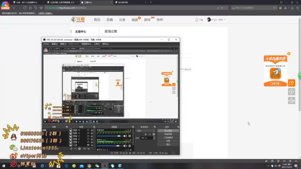Screen dimensions: 301x169
Task: Toggle visibility of the fourth image source
Action: 88,139
